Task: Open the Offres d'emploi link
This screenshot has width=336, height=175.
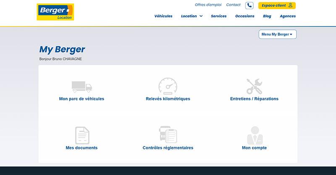Action: (x=208, y=5)
